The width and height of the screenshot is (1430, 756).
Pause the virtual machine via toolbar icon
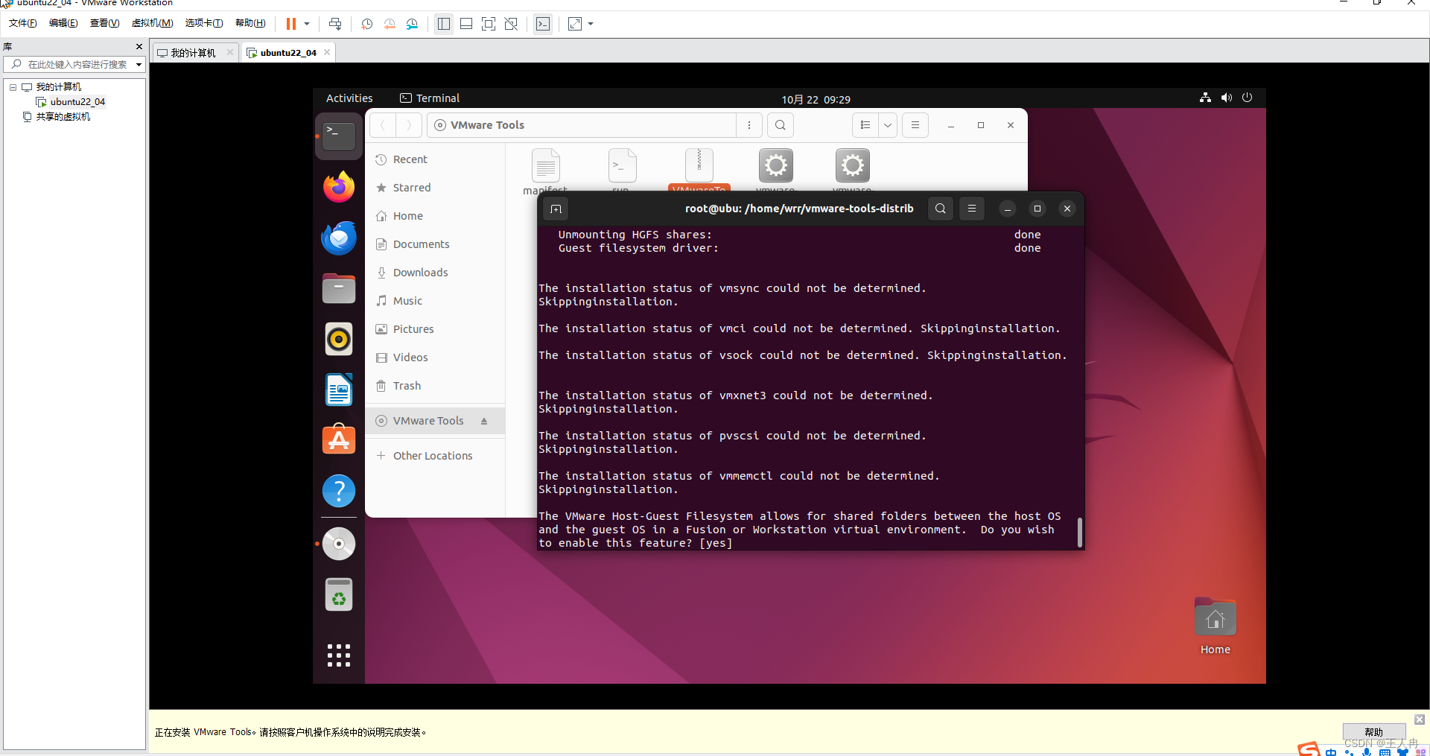click(290, 24)
